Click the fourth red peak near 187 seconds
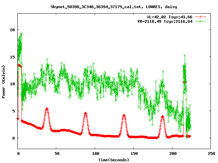This screenshot has width=218, height=163. [x=162, y=116]
